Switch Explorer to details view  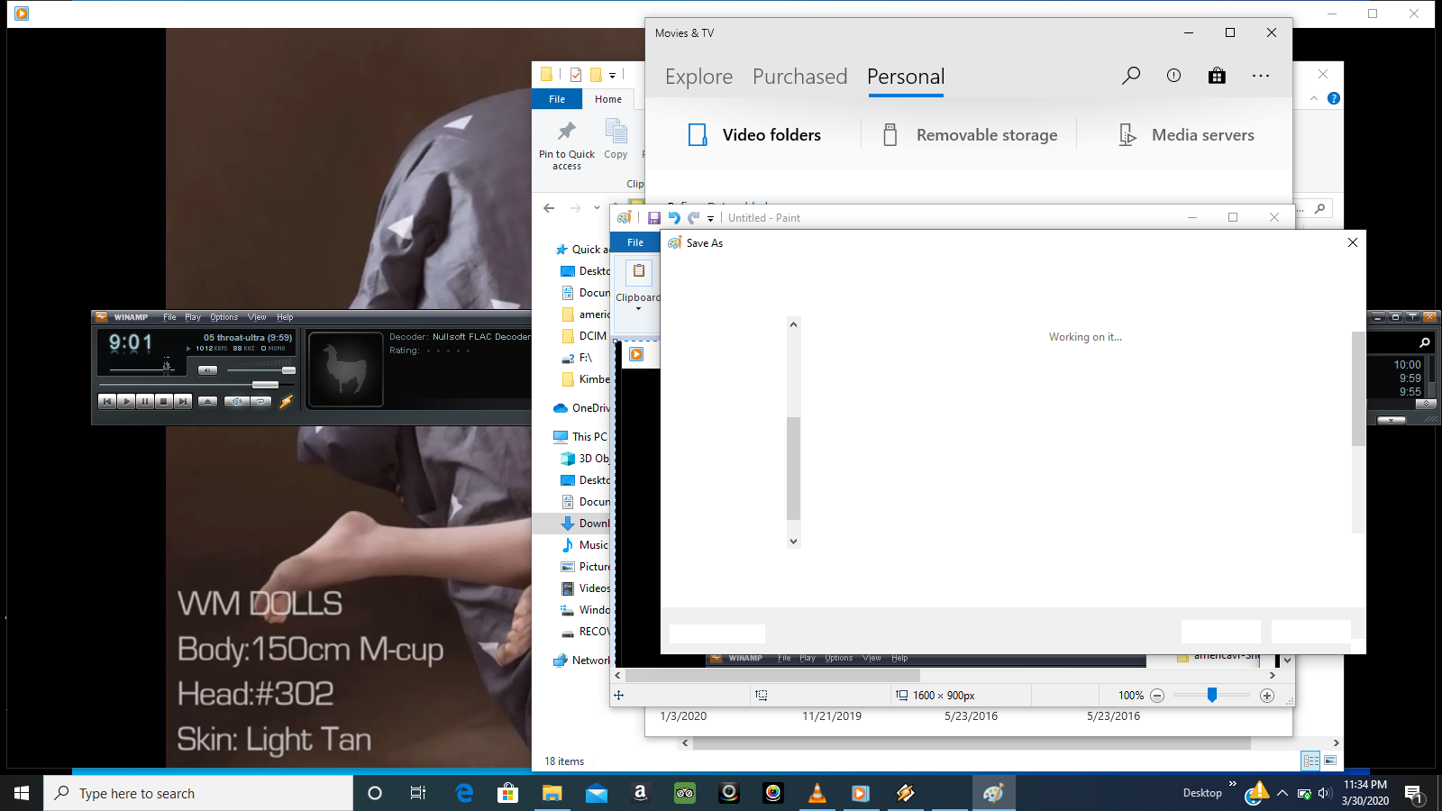(1310, 761)
